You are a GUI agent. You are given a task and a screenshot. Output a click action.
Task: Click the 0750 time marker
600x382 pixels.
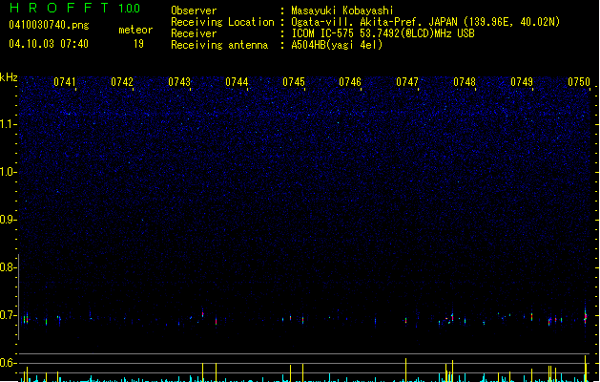[x=579, y=82]
